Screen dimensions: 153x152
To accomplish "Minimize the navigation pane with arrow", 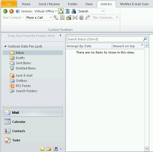I will [60, 35].
